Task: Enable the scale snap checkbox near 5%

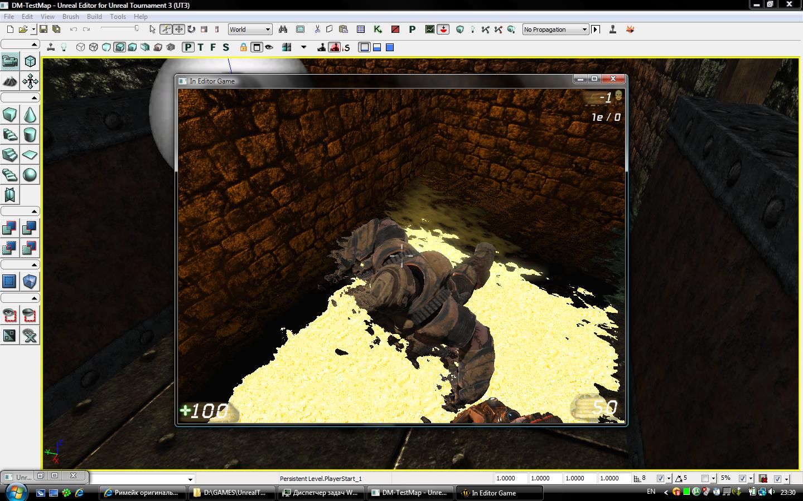Action: [742, 479]
